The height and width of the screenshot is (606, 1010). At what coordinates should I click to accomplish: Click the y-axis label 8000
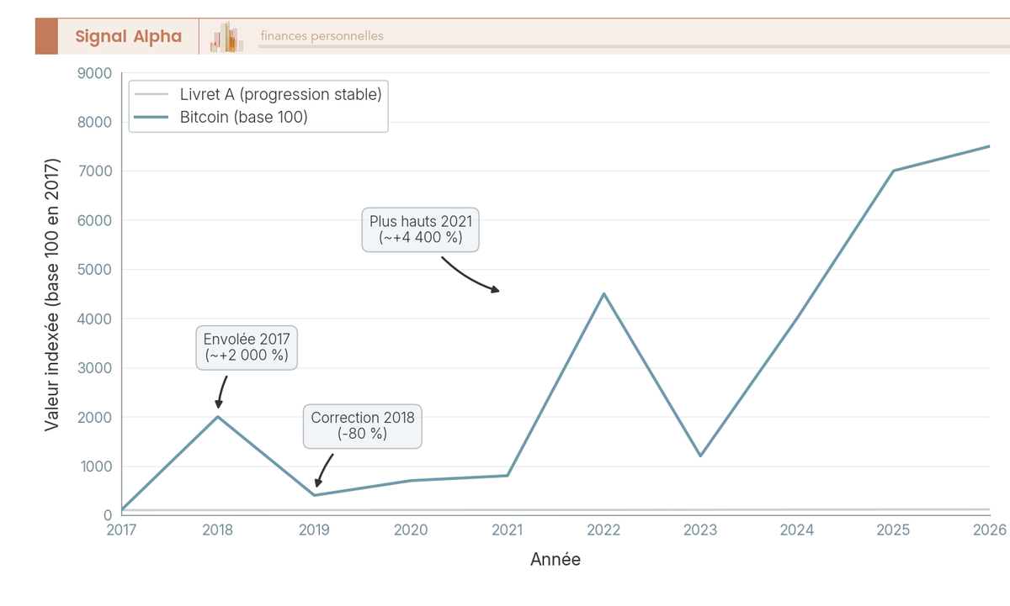[x=96, y=123]
